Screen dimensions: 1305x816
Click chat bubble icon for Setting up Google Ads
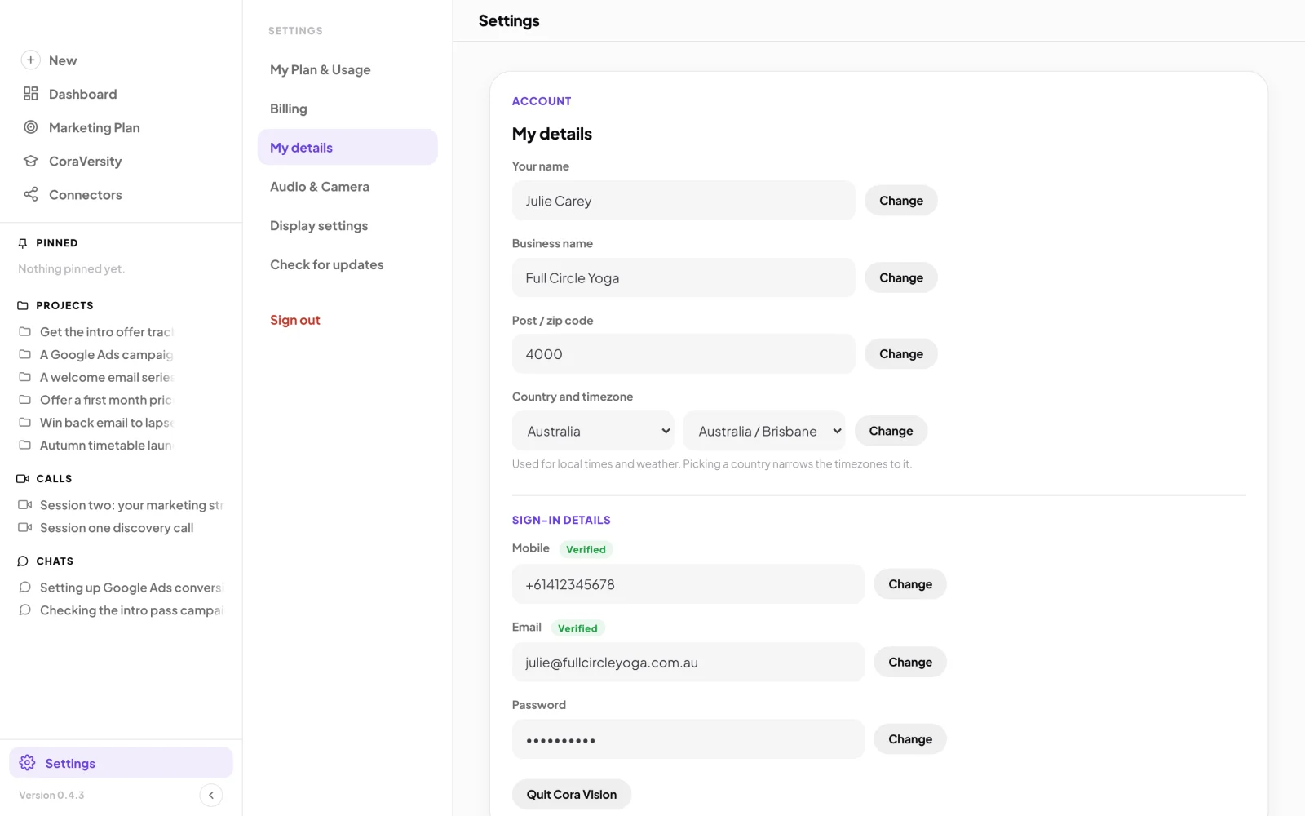(25, 588)
